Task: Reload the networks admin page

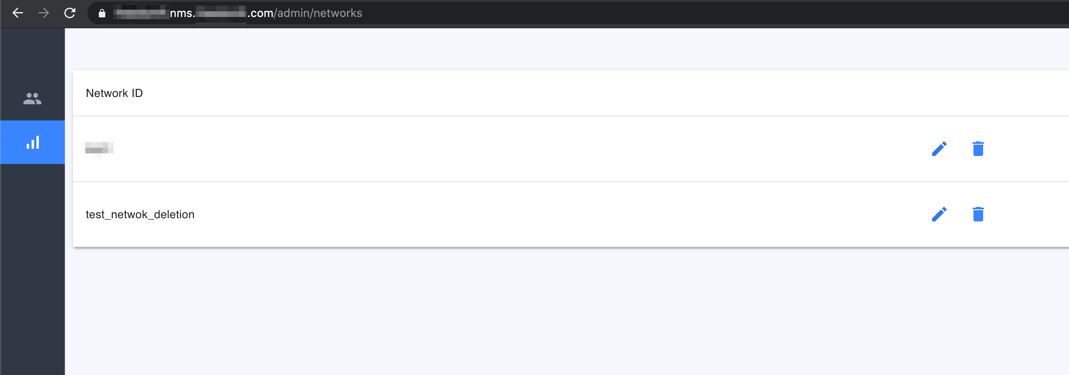Action: click(x=70, y=13)
